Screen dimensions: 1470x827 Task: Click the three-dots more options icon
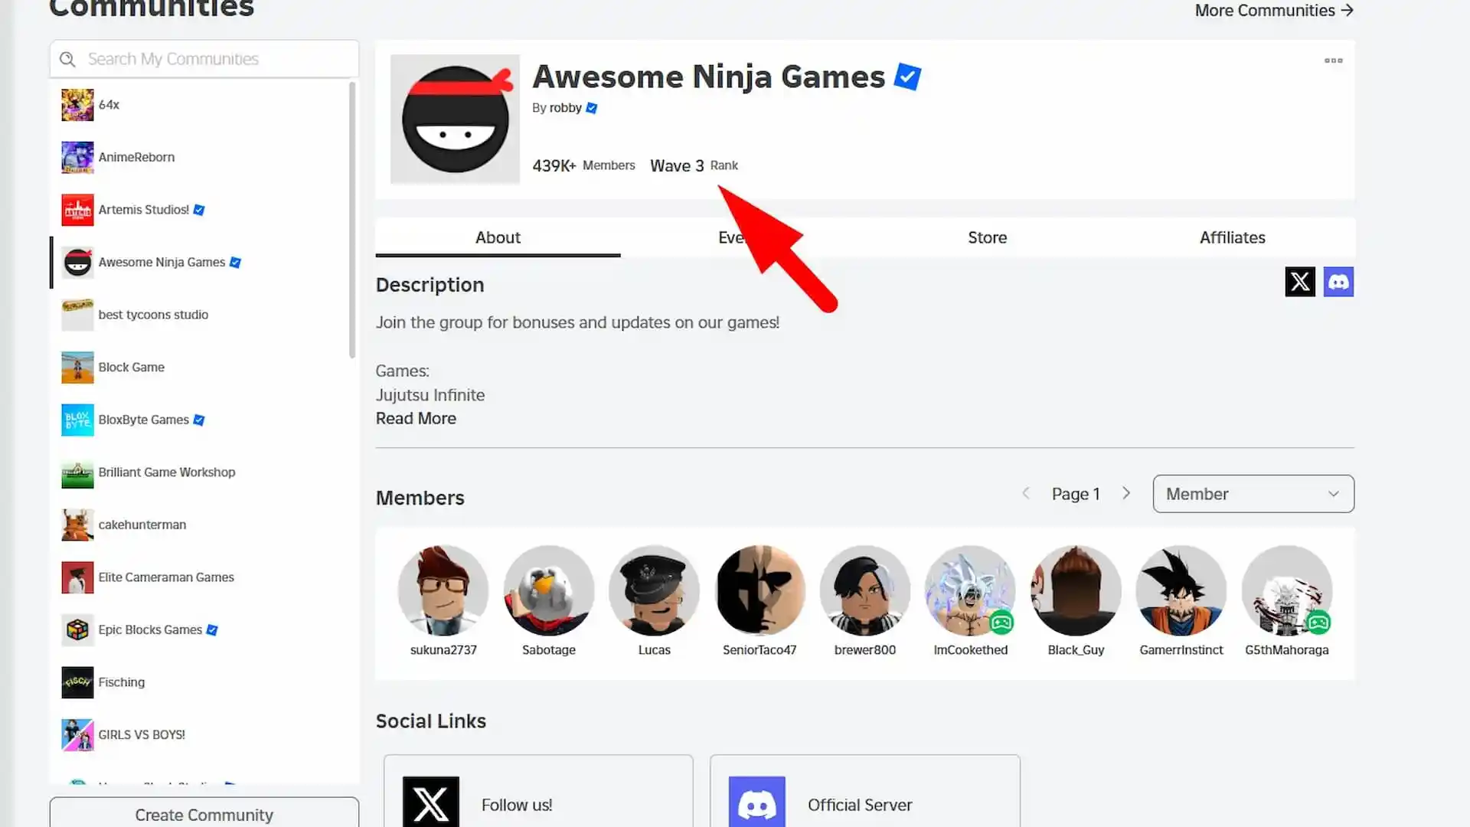1333,60
